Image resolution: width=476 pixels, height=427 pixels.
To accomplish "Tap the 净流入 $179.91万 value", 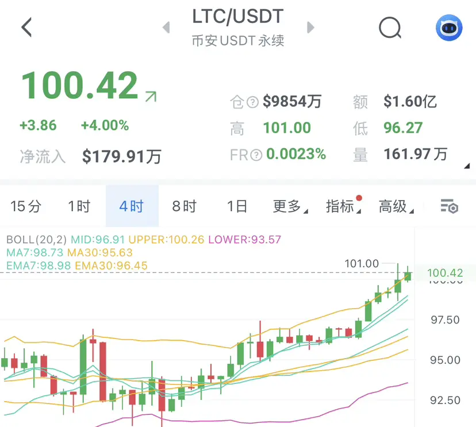I will 122,156.
